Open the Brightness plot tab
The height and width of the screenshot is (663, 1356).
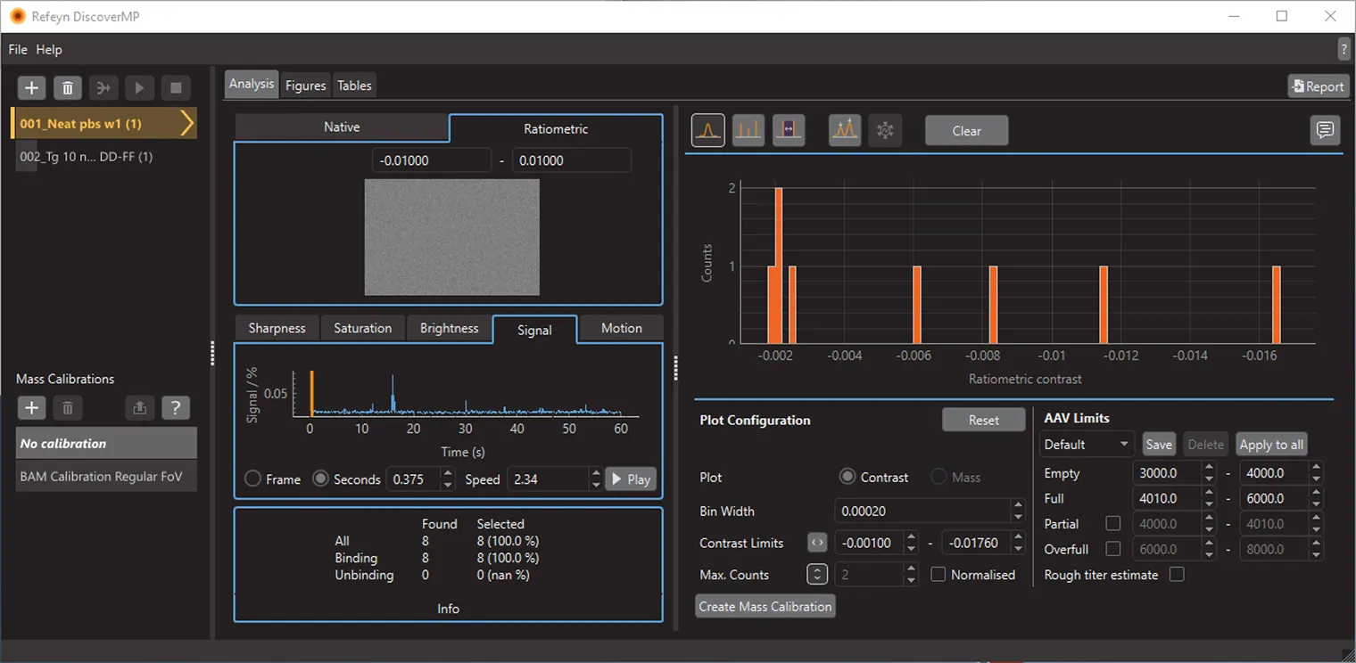(449, 328)
